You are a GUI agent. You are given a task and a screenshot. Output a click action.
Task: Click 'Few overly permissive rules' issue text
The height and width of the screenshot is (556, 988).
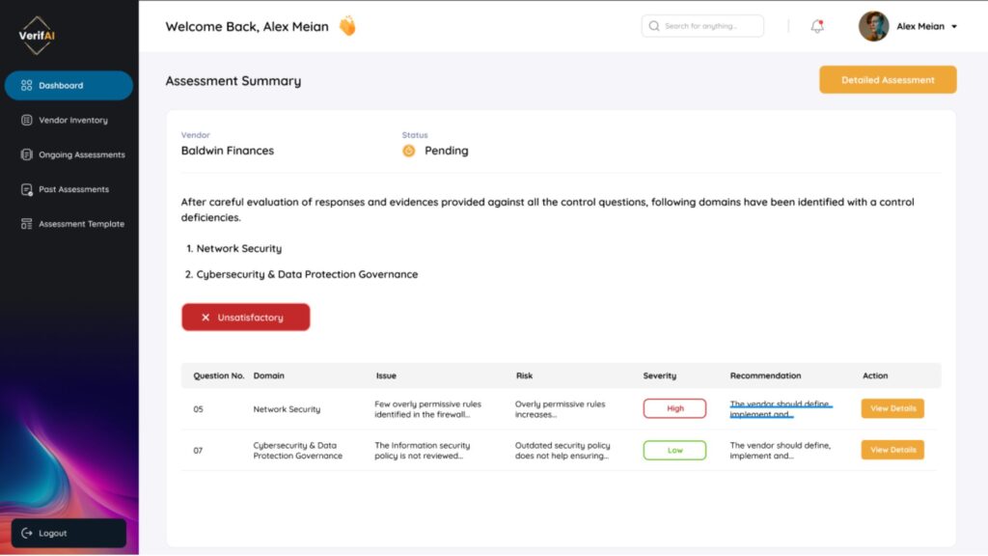pos(427,409)
